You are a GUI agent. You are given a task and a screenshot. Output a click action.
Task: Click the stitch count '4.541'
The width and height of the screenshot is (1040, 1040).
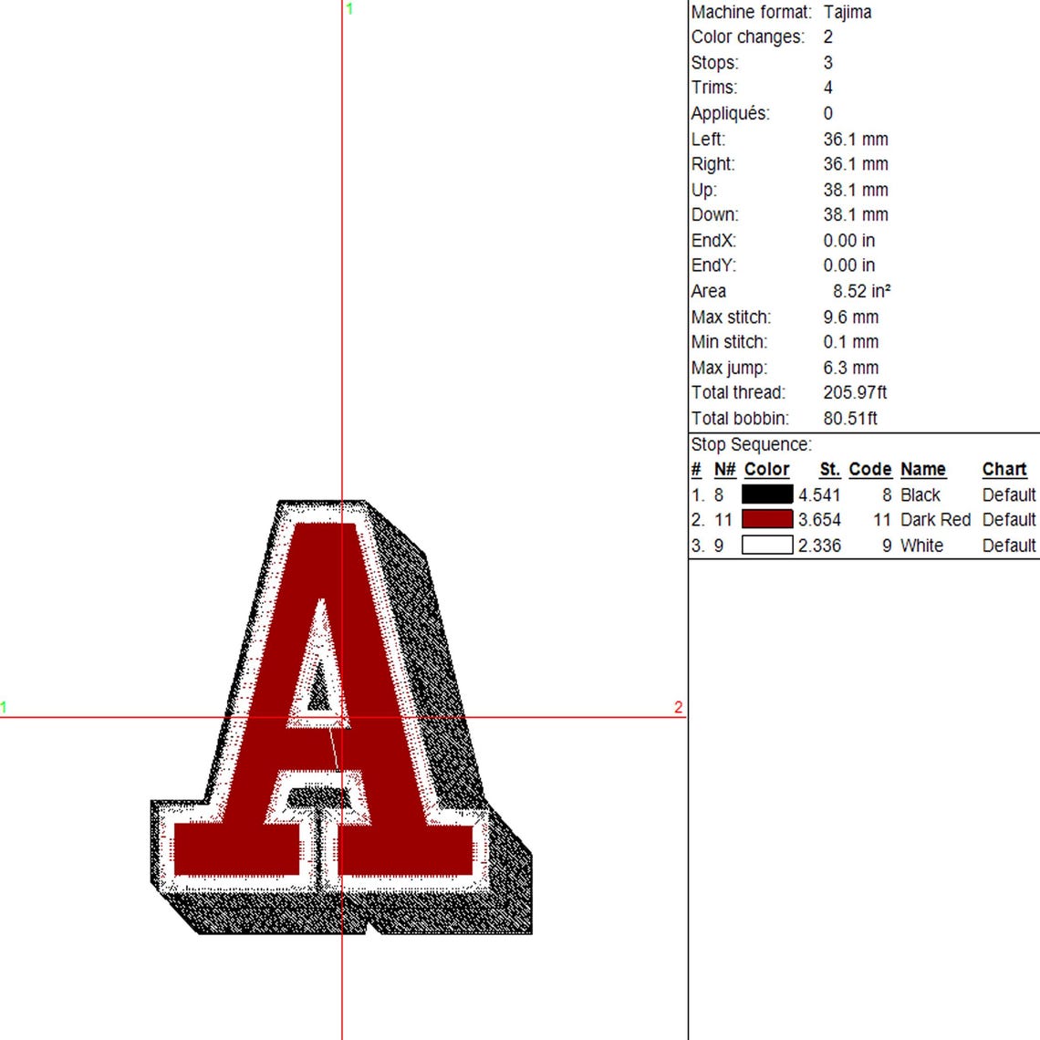point(819,494)
